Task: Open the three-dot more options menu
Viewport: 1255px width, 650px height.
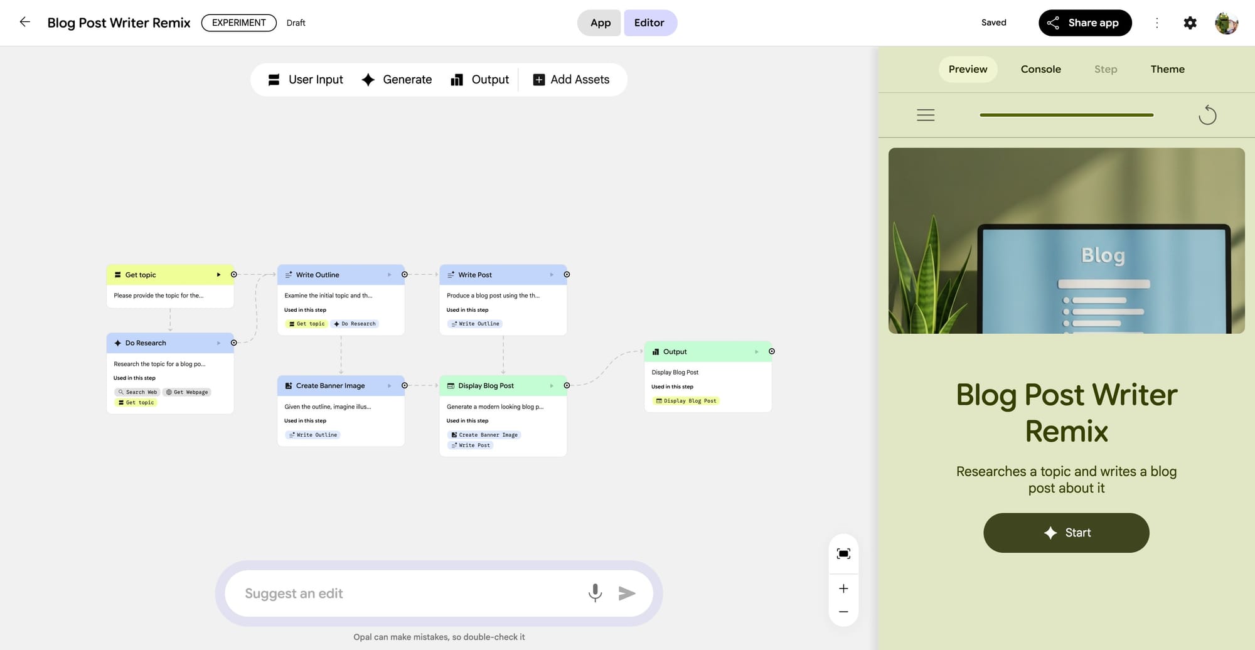Action: coord(1156,23)
